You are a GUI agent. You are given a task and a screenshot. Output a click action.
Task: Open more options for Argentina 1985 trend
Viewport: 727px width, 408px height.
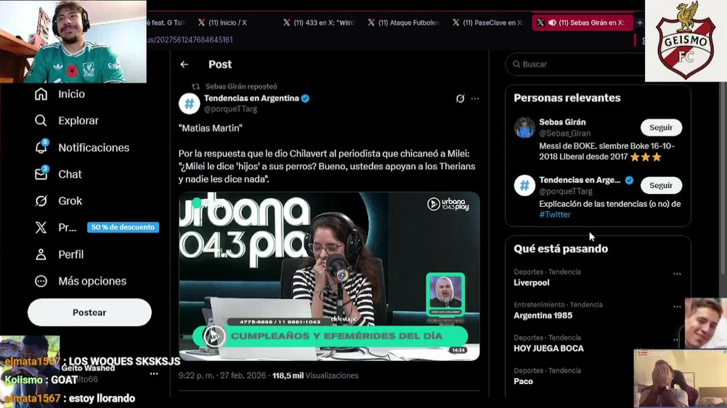(677, 307)
